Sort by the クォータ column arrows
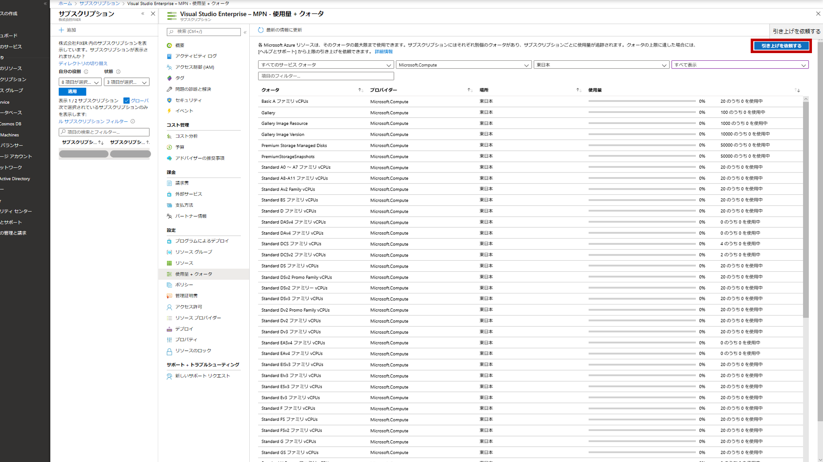823x462 pixels. click(x=360, y=90)
